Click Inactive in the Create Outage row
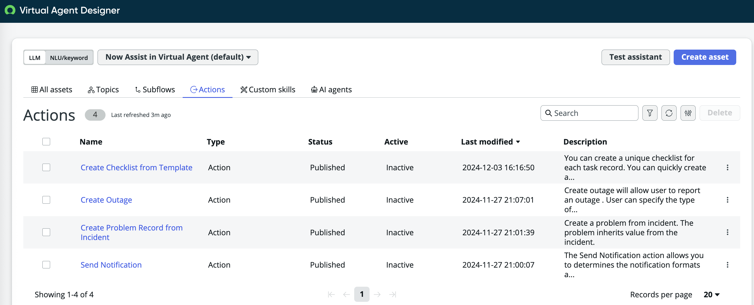Screen dimensions: 754x305 pyautogui.click(x=400, y=200)
